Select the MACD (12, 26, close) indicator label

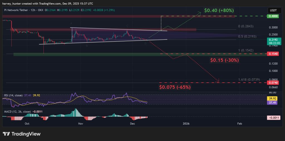coord(18,112)
